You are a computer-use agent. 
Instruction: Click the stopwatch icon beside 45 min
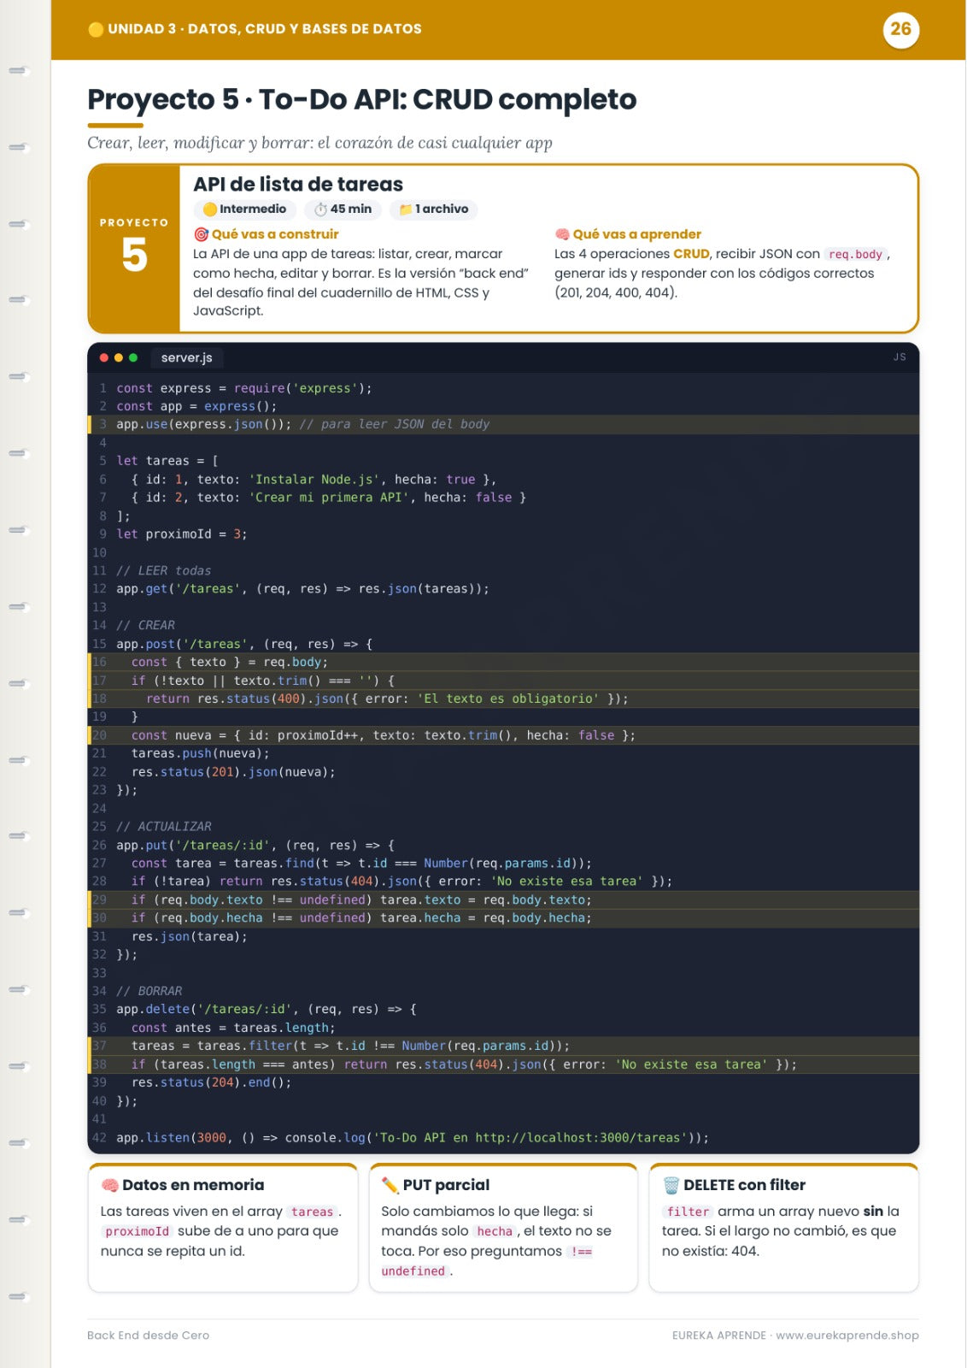(x=320, y=209)
